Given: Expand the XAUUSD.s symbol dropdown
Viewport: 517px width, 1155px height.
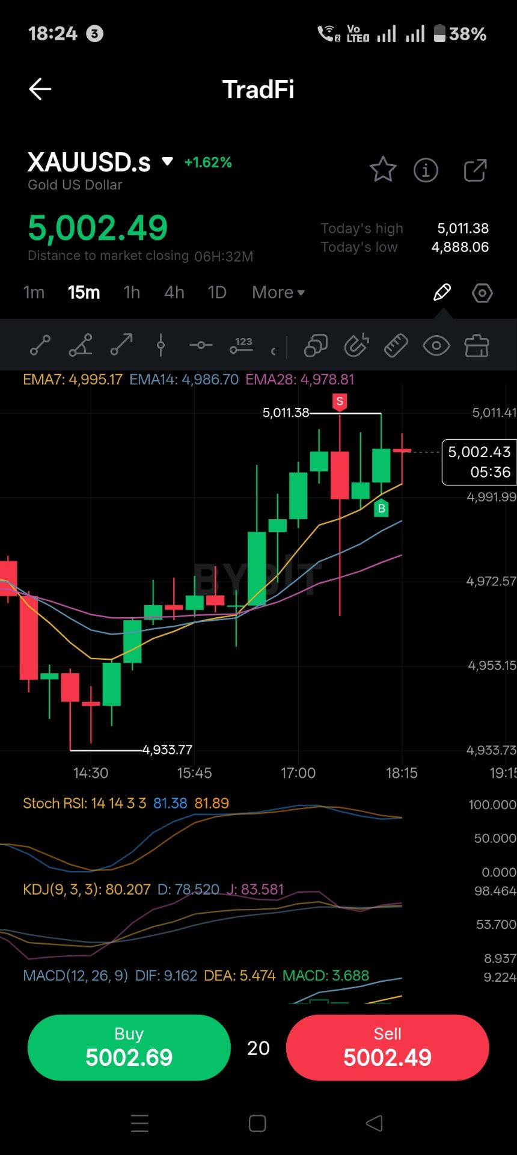Looking at the screenshot, I should pyautogui.click(x=168, y=162).
